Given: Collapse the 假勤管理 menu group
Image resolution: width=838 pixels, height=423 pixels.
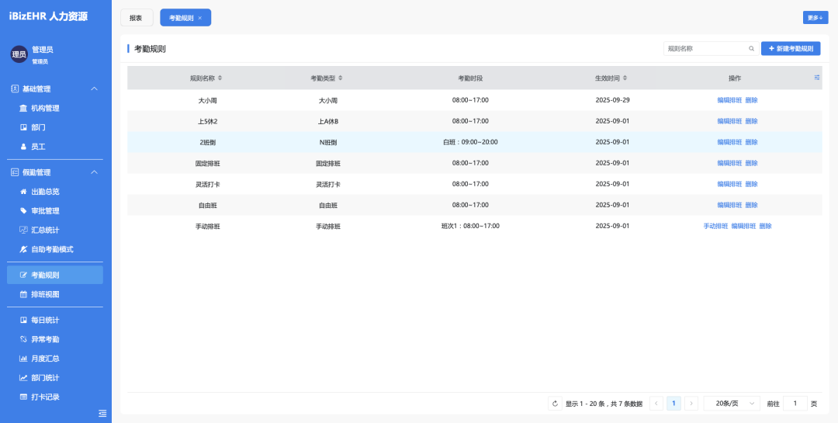Looking at the screenshot, I should point(95,172).
